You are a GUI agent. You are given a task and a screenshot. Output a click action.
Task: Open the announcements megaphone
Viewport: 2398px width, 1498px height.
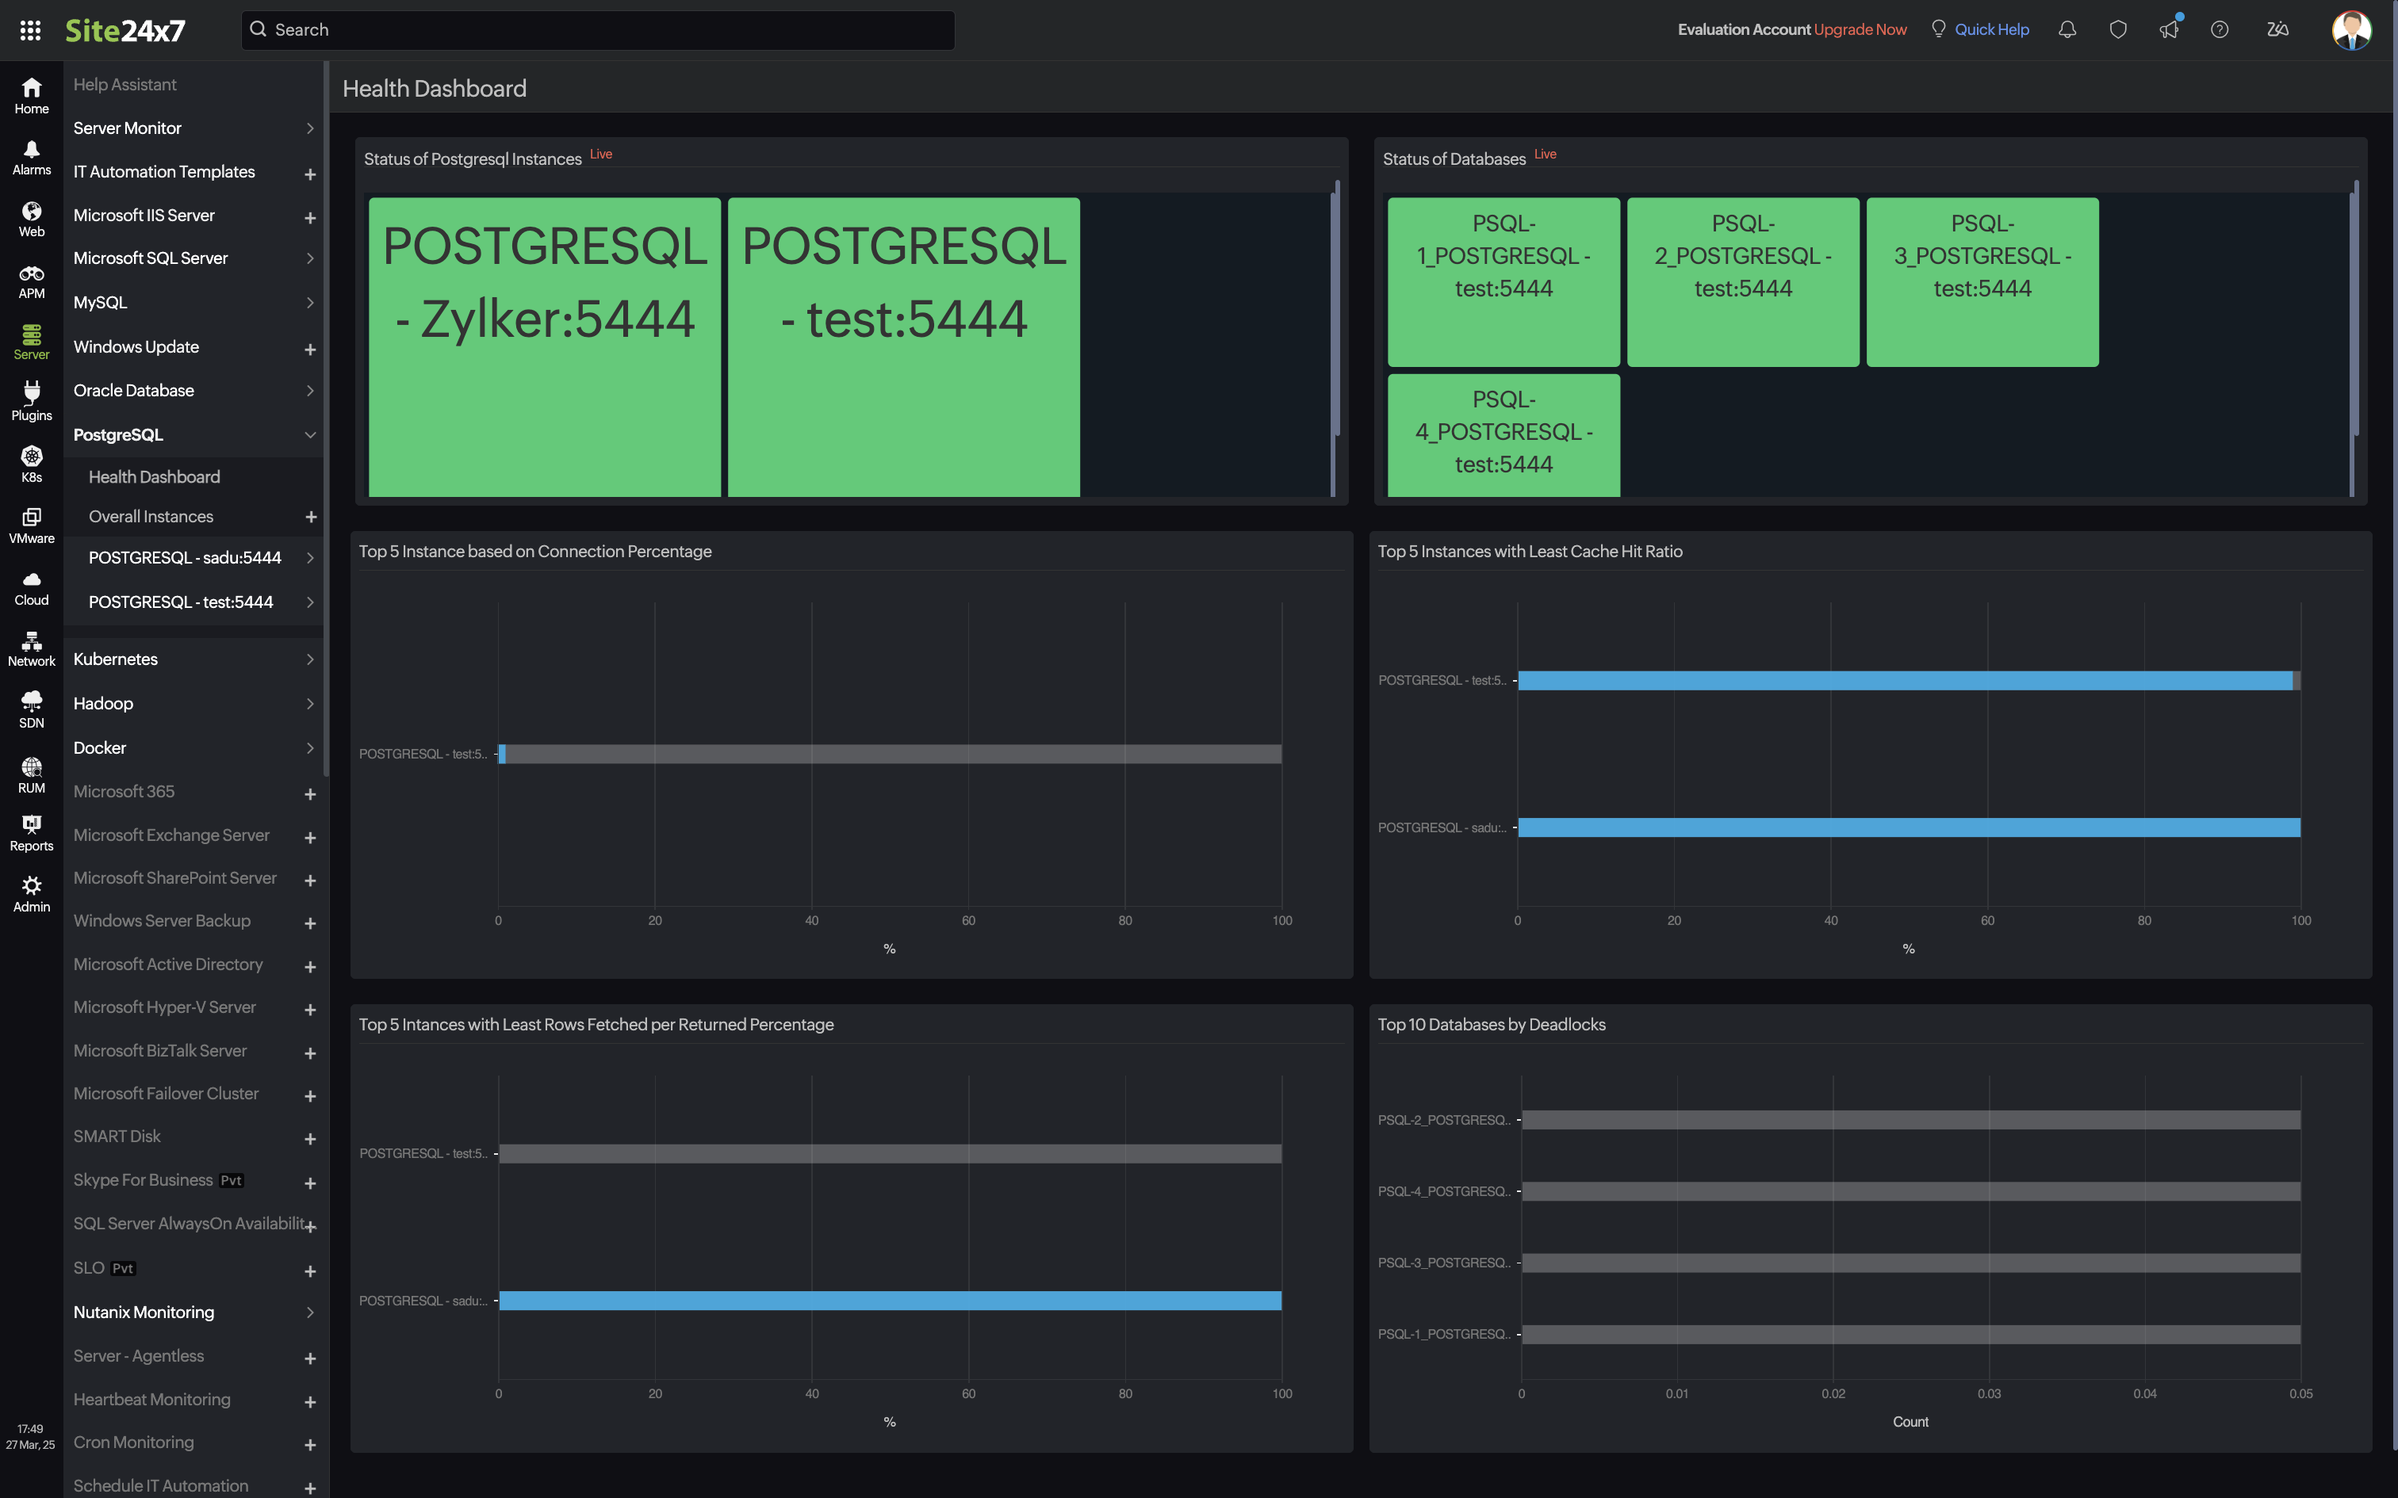pos(2169,30)
